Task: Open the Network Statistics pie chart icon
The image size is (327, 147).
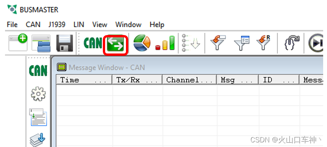Action: pyautogui.click(x=142, y=43)
